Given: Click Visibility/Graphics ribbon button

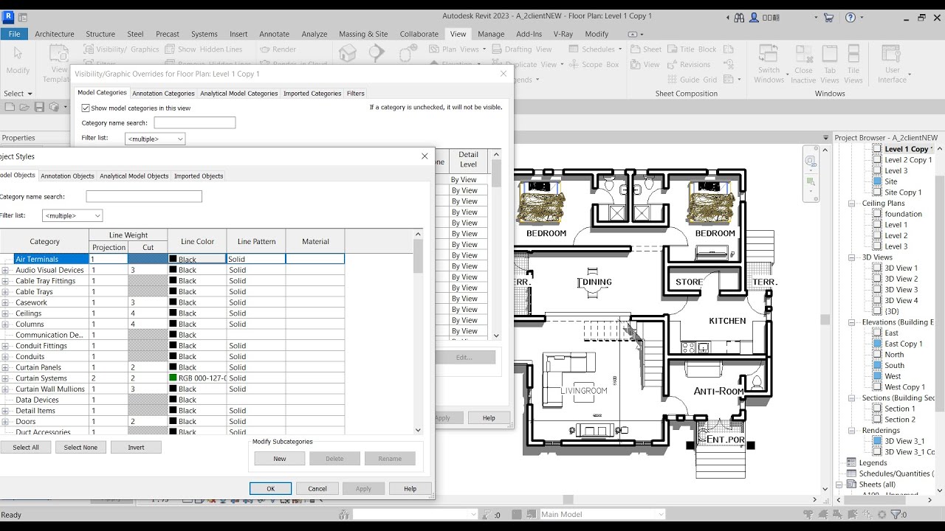Looking at the screenshot, I should click(x=122, y=49).
